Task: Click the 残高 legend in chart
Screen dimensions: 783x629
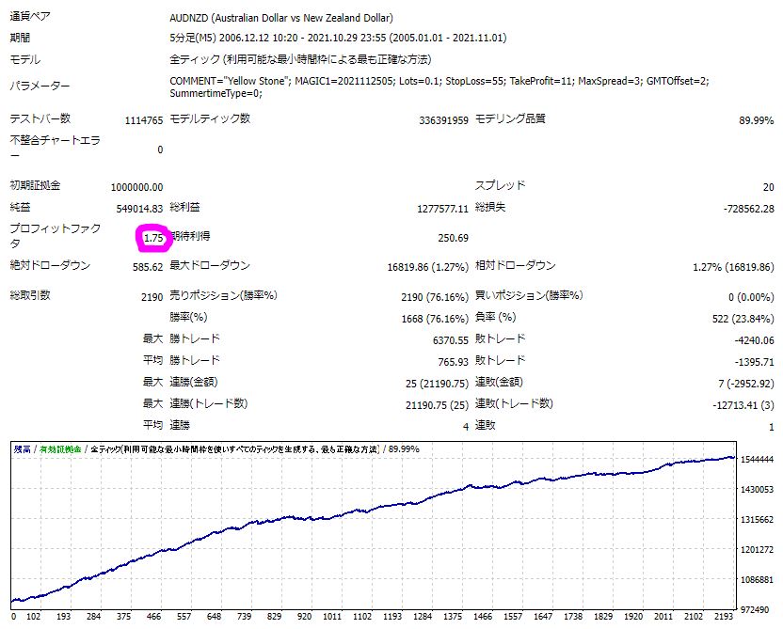Action: (x=22, y=449)
